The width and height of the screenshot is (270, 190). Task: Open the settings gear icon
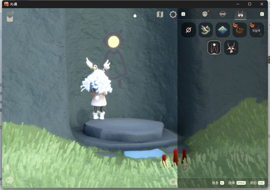coord(173,15)
